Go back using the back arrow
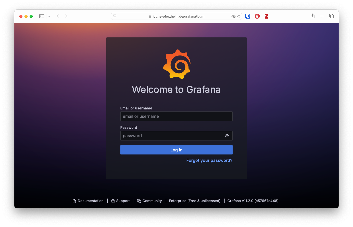This screenshot has width=353, height=227. pos(57,16)
